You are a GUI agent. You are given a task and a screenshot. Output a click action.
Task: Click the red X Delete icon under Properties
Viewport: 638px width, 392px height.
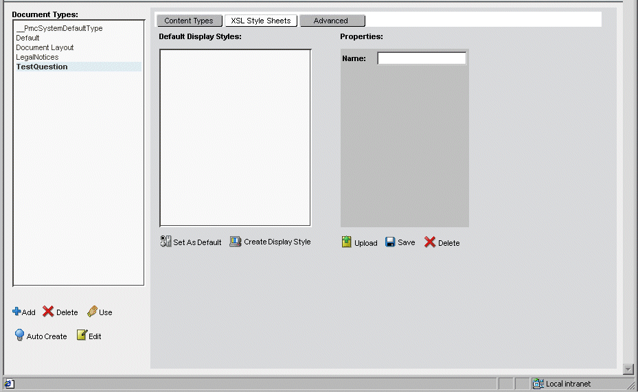(x=430, y=242)
